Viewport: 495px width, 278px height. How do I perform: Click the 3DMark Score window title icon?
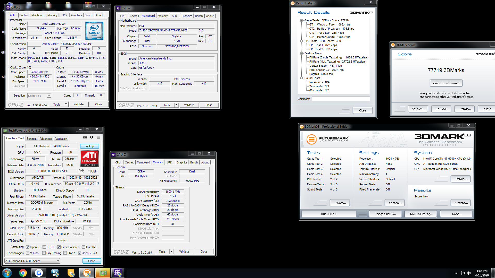pyautogui.click(x=393, y=45)
